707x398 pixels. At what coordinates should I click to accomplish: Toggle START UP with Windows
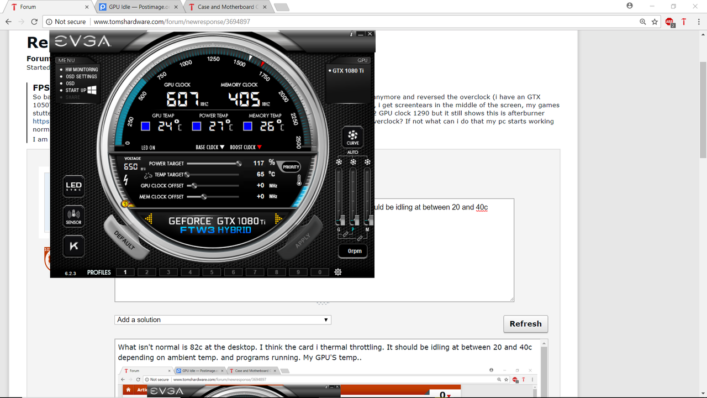(x=76, y=90)
